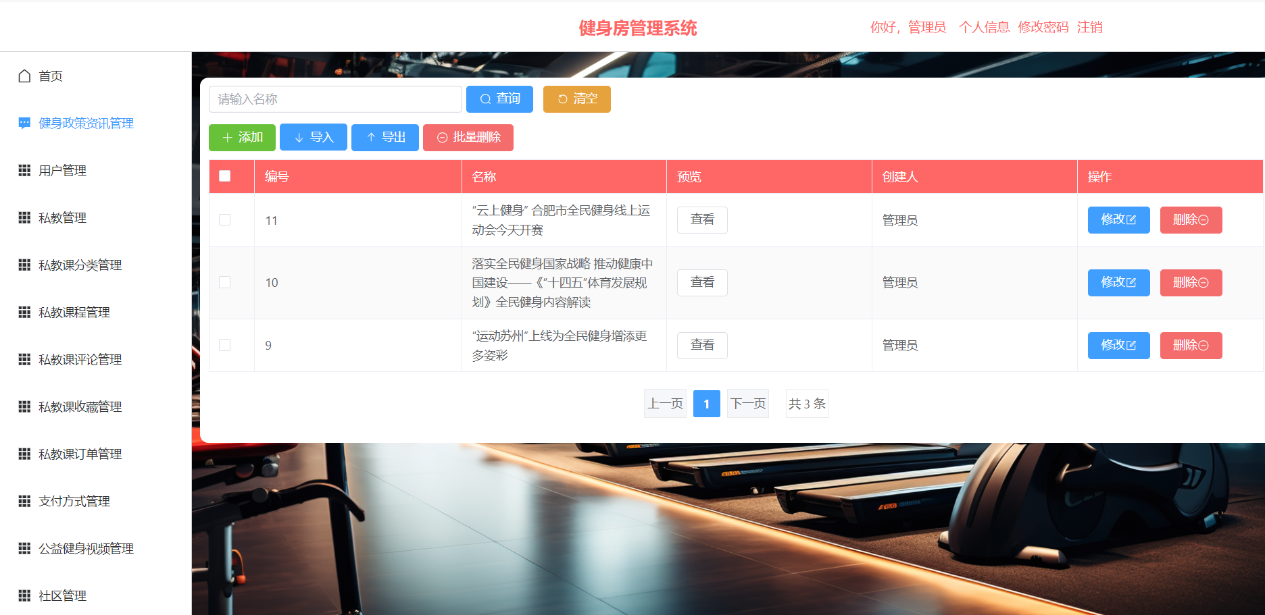1265x615 pixels.
Task: Click the grid icon next to 私教管理
Action: [24, 217]
